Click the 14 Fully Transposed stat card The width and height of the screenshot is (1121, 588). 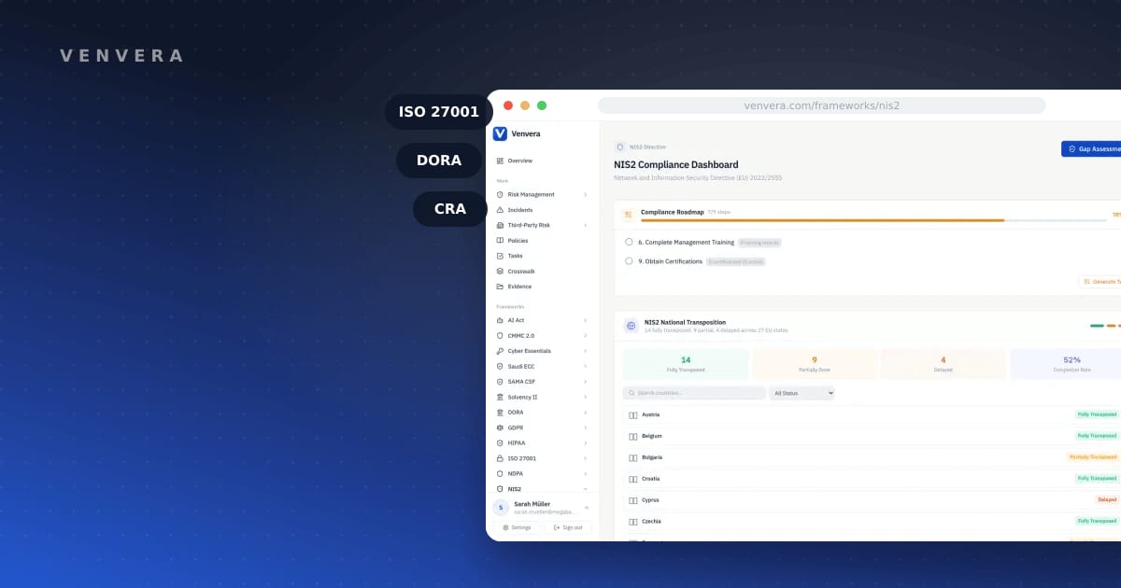pyautogui.click(x=686, y=364)
